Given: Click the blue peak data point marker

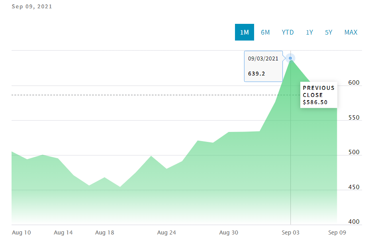Looking at the screenshot, I should [x=291, y=58].
